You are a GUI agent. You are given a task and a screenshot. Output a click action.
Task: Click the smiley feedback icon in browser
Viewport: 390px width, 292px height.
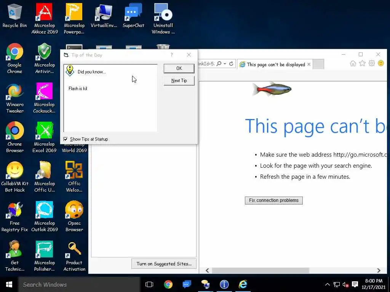pyautogui.click(x=381, y=63)
